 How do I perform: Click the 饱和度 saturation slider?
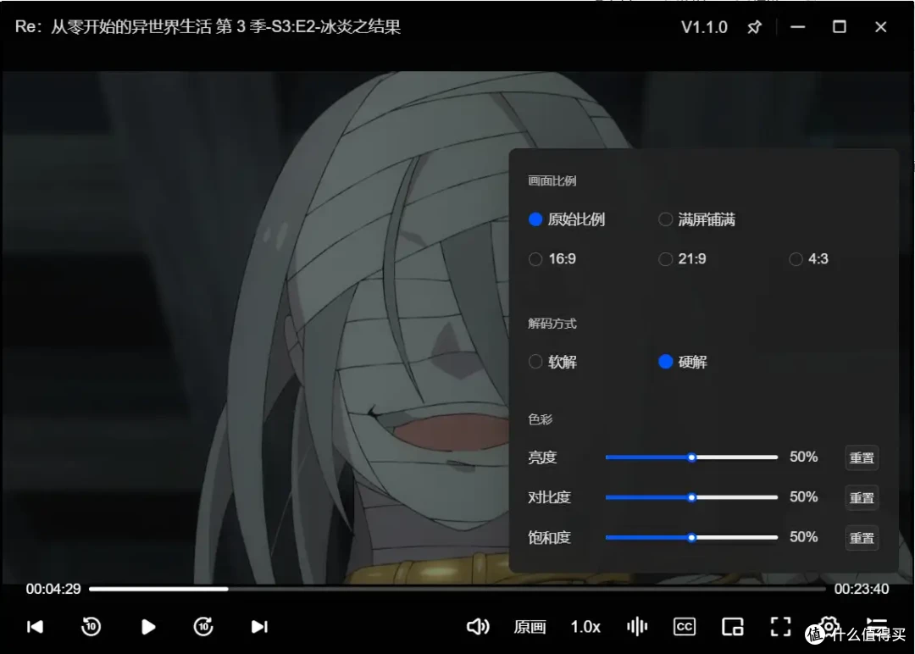click(691, 537)
